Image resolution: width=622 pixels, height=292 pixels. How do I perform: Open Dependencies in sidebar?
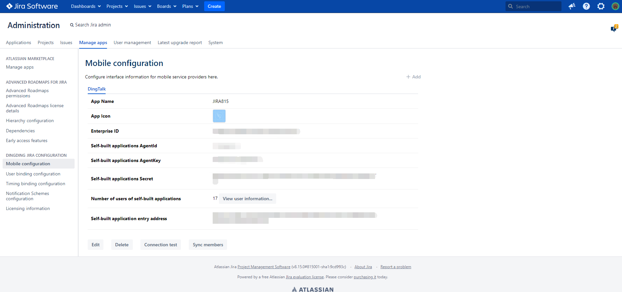point(20,131)
